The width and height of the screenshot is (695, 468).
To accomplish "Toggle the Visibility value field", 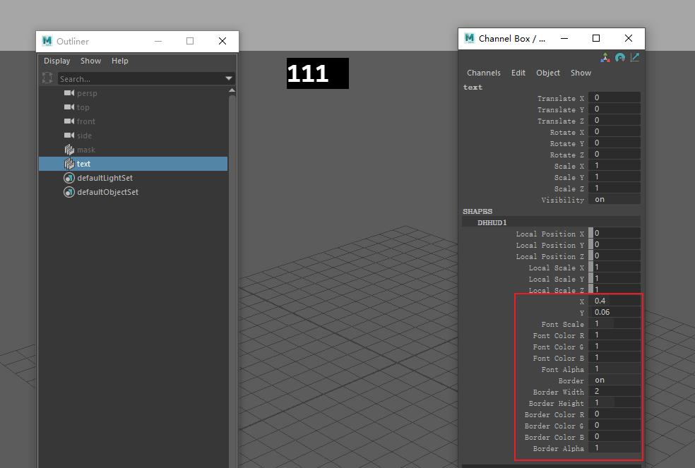I will pos(614,200).
